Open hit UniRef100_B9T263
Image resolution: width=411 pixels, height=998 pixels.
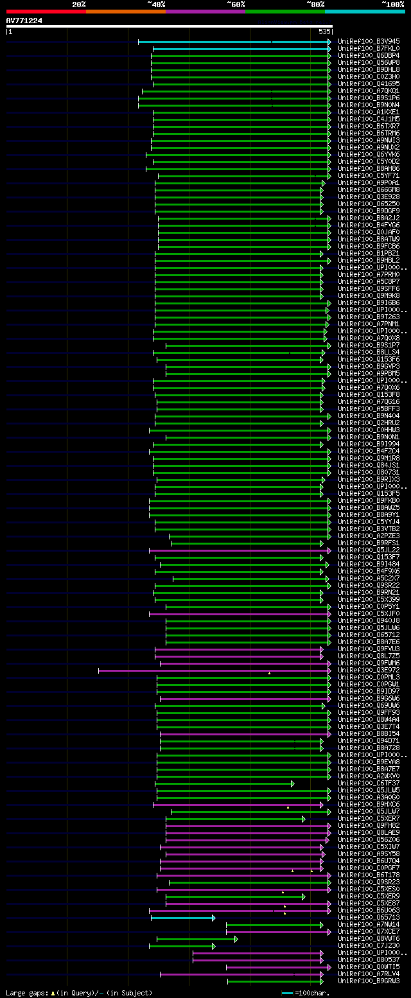(369, 317)
